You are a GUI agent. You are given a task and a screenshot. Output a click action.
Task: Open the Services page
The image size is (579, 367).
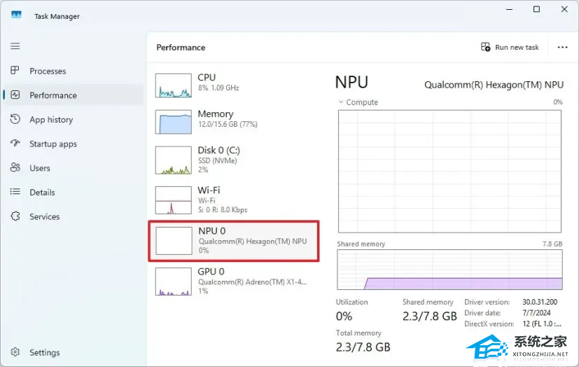(x=73, y=216)
